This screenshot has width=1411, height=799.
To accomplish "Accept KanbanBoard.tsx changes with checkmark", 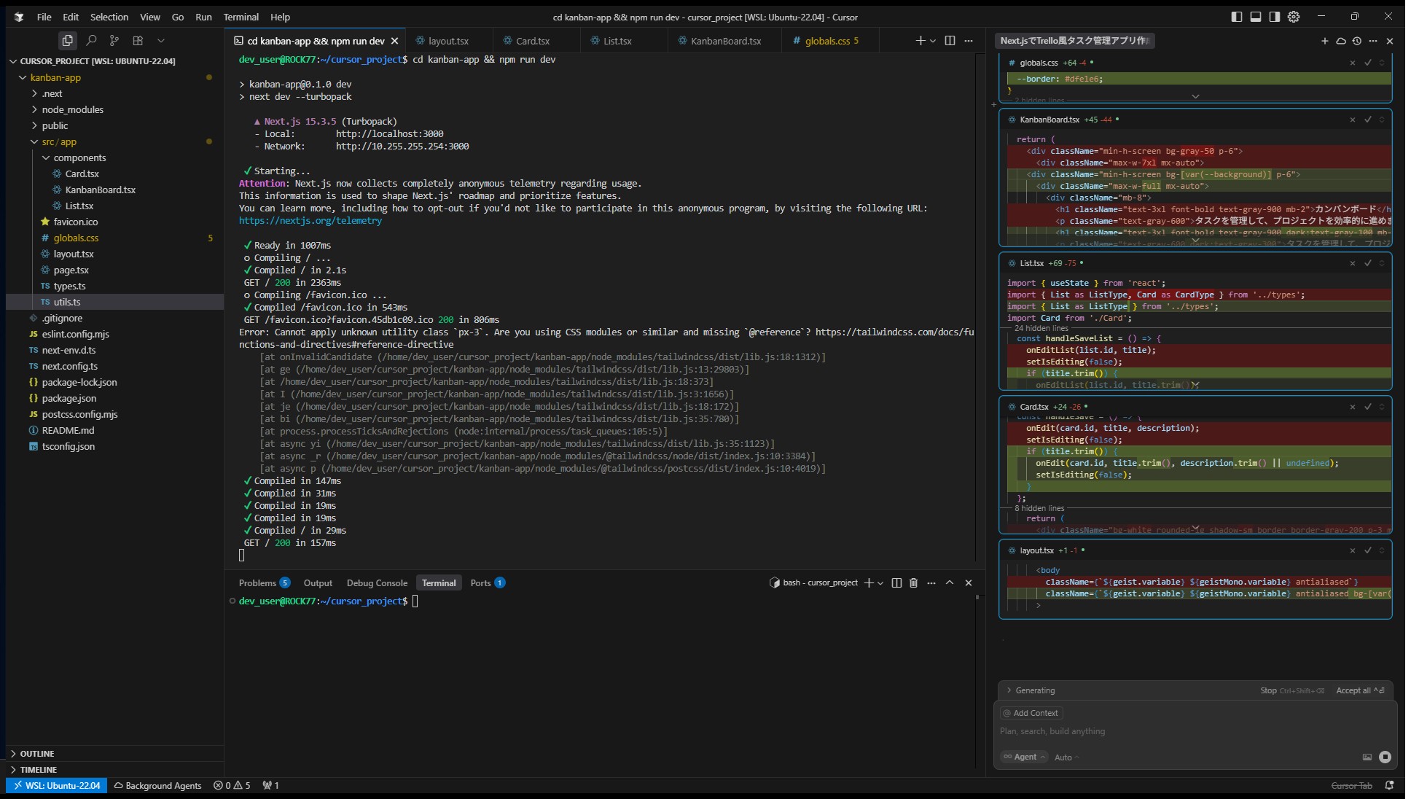I will [x=1367, y=120].
